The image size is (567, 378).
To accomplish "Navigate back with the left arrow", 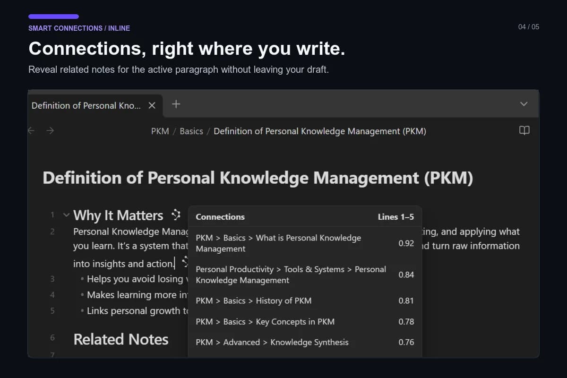I will tap(31, 130).
